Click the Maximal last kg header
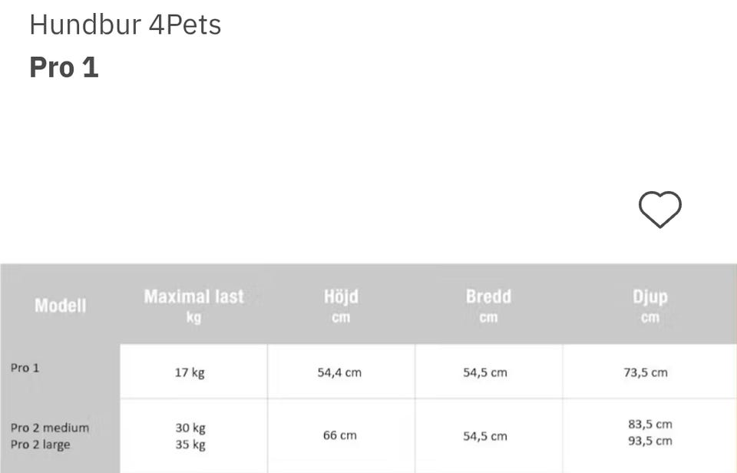The image size is (737, 473). point(193,306)
